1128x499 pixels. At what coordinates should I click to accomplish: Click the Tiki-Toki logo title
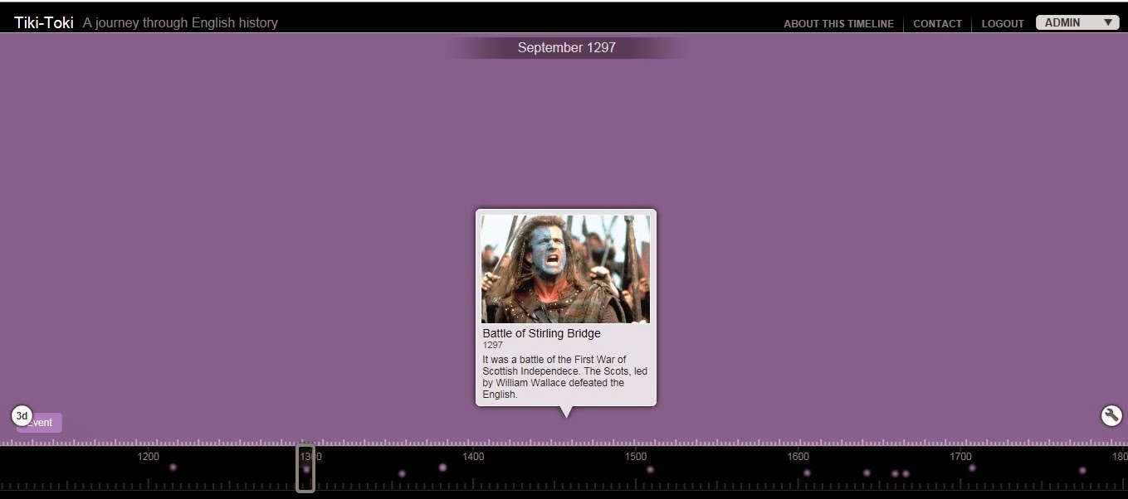pyautogui.click(x=44, y=23)
